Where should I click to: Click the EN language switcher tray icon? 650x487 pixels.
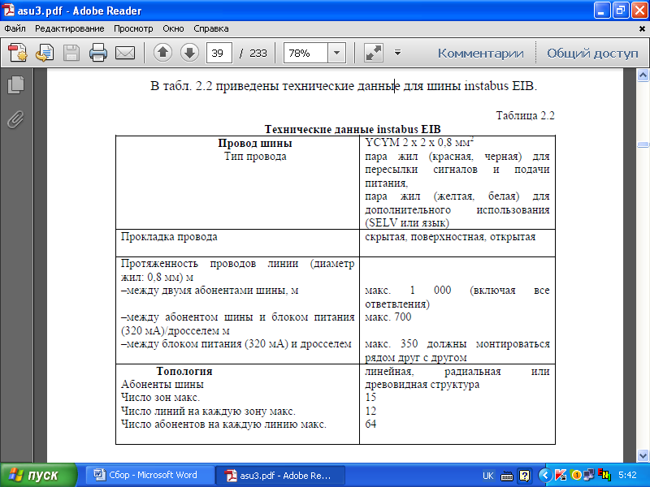coord(604,475)
